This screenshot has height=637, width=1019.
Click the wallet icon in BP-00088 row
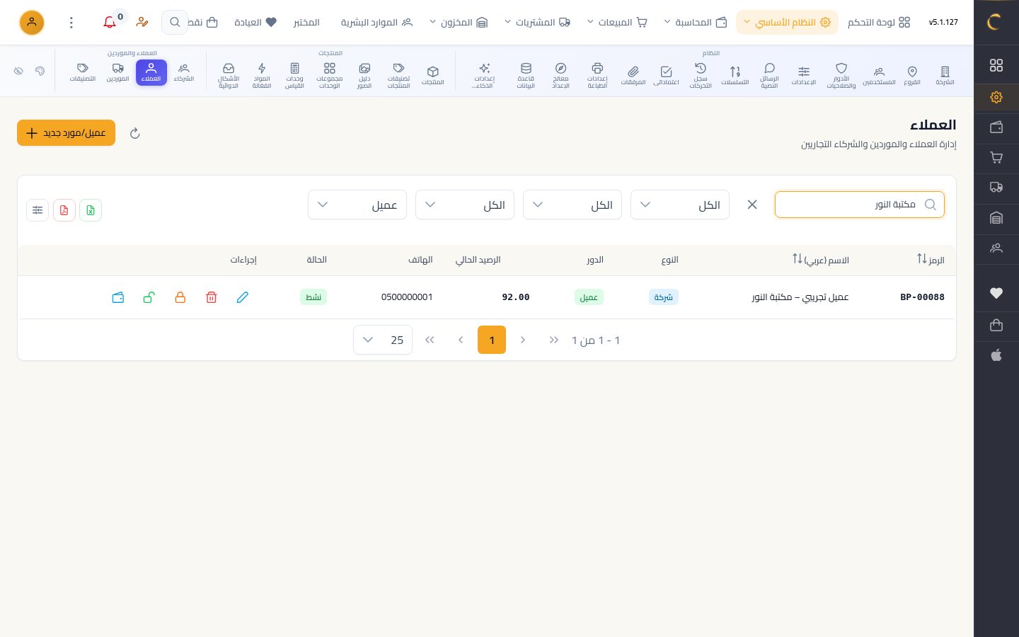tap(118, 297)
